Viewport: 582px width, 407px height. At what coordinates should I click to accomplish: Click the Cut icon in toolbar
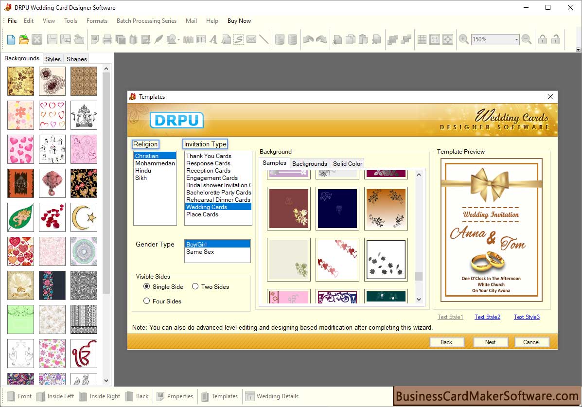(x=337, y=39)
